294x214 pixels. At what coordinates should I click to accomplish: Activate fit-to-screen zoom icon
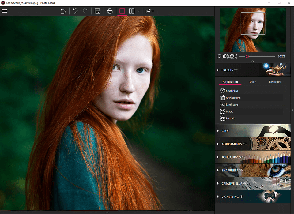click(x=234, y=56)
